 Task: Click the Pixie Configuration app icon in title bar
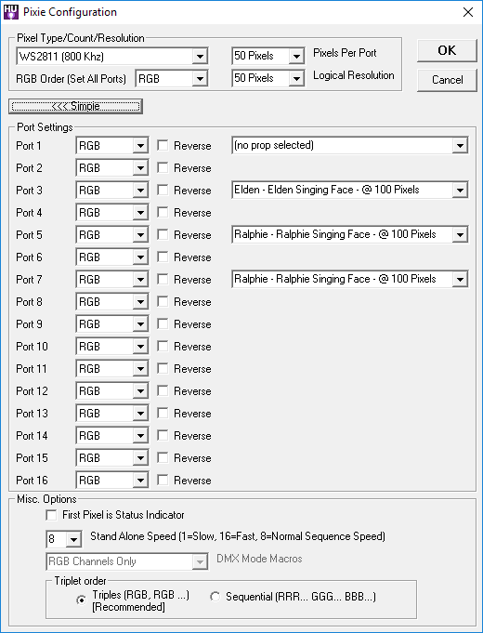click(11, 12)
